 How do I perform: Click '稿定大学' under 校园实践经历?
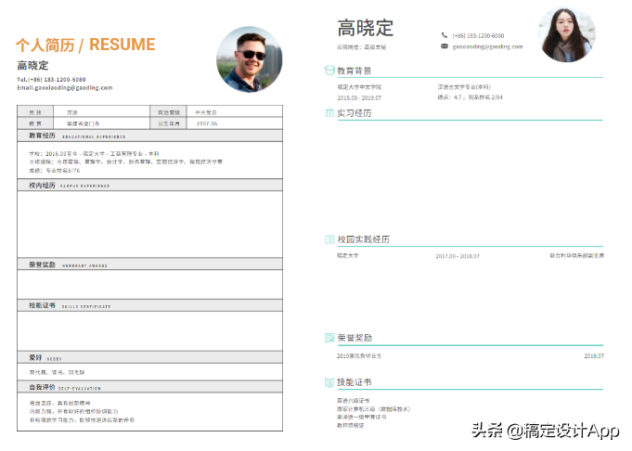[x=347, y=255]
